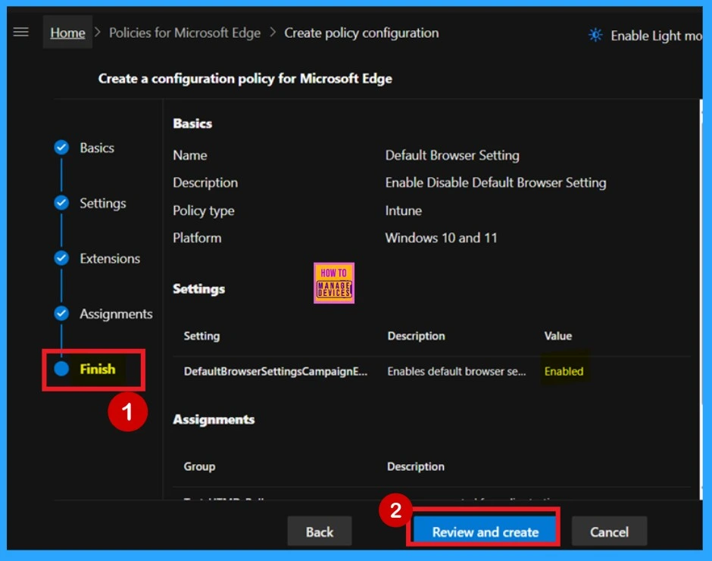Click the vertical scrollbar of summary pane
This screenshot has height=561, width=712.
[701, 300]
